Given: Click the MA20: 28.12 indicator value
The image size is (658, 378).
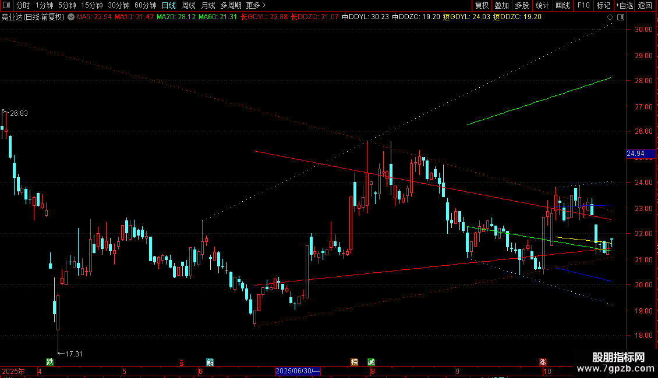Looking at the screenshot, I should click(x=176, y=17).
